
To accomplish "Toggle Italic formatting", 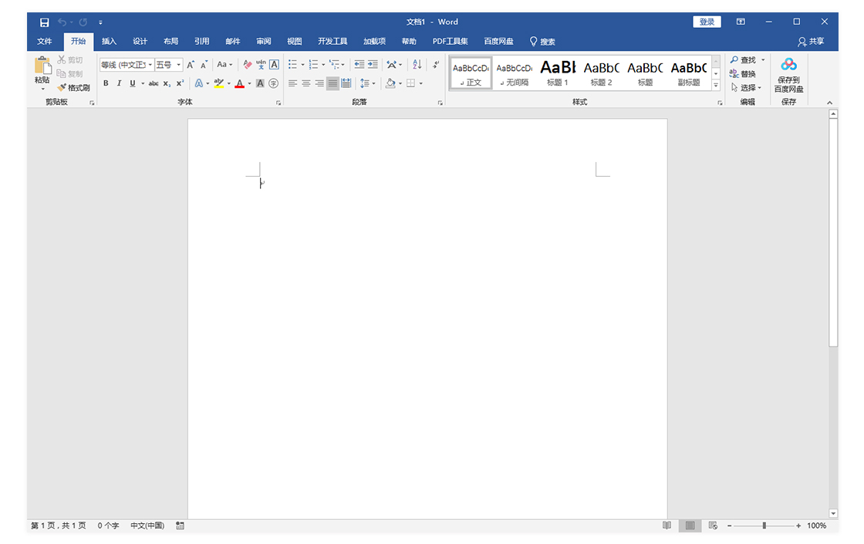I will [119, 83].
